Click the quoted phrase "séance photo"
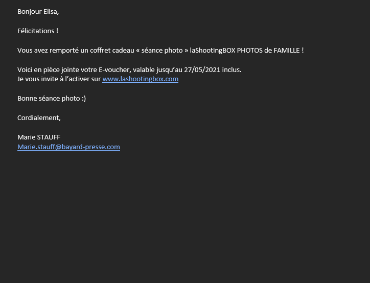The height and width of the screenshot is (283, 370). 162,51
